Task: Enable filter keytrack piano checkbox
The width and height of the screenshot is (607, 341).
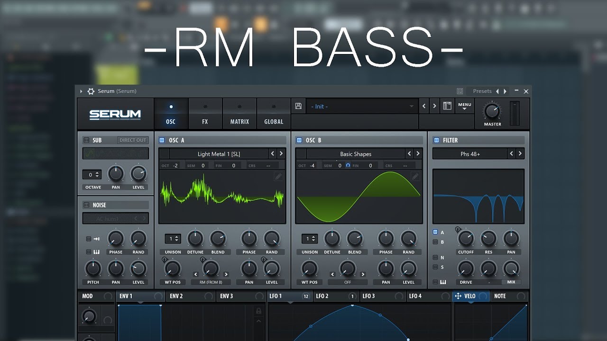Action: [435, 282]
